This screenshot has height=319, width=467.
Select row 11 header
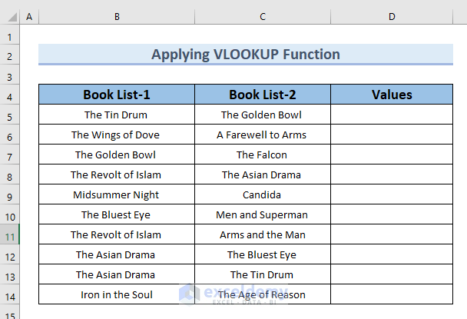click(10, 235)
